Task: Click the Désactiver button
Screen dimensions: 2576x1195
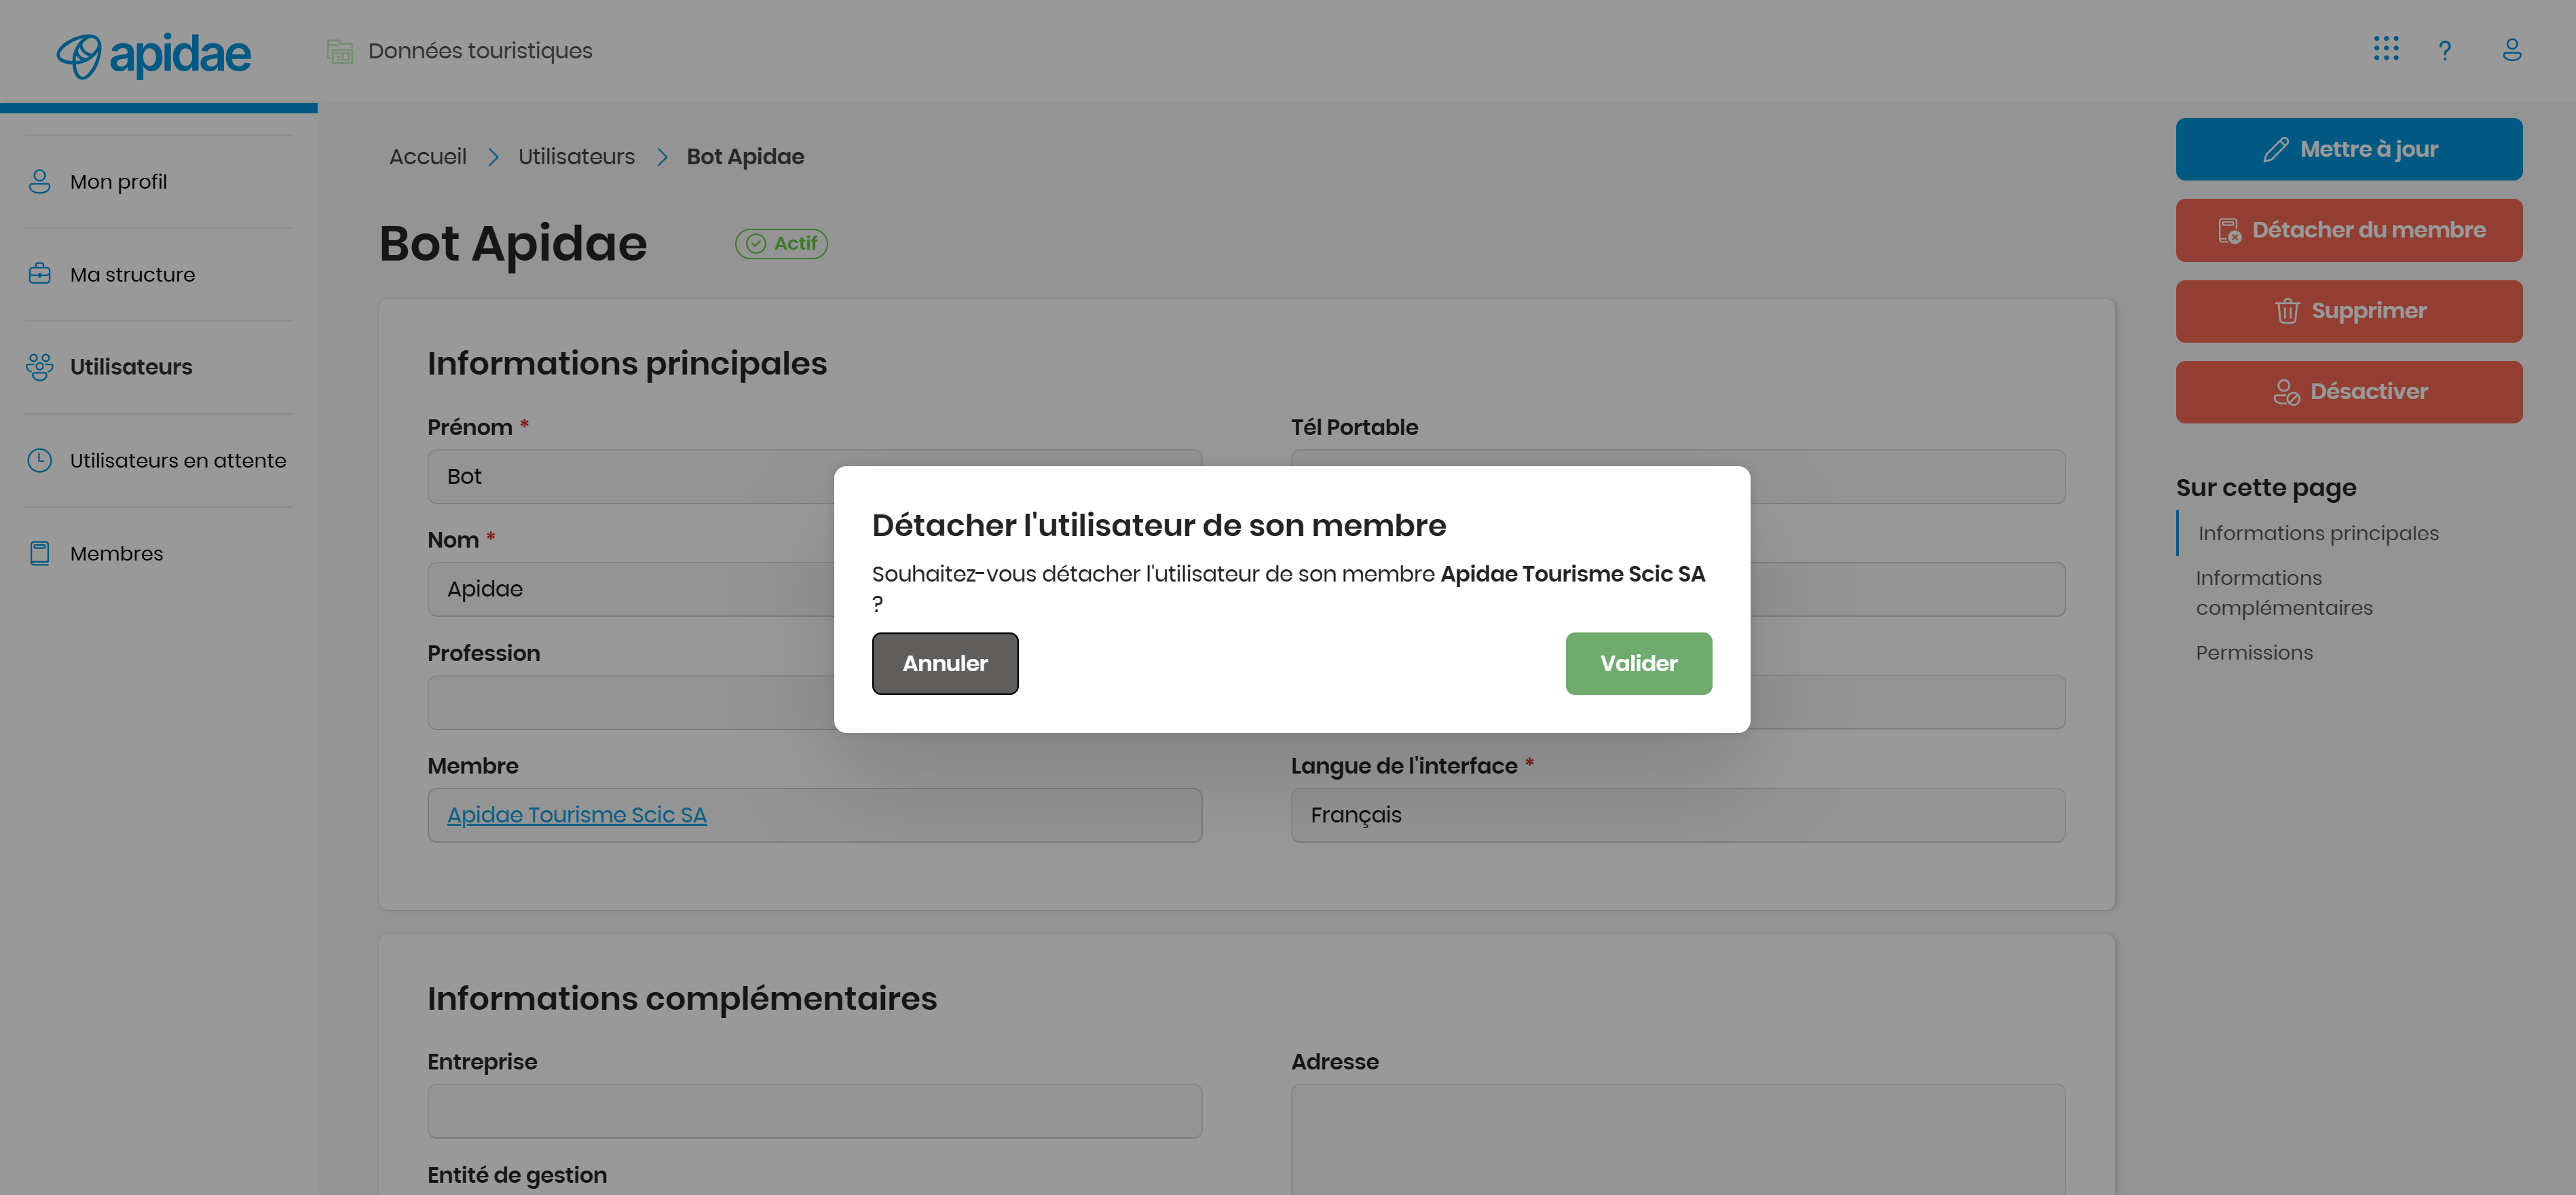Action: click(x=2348, y=392)
